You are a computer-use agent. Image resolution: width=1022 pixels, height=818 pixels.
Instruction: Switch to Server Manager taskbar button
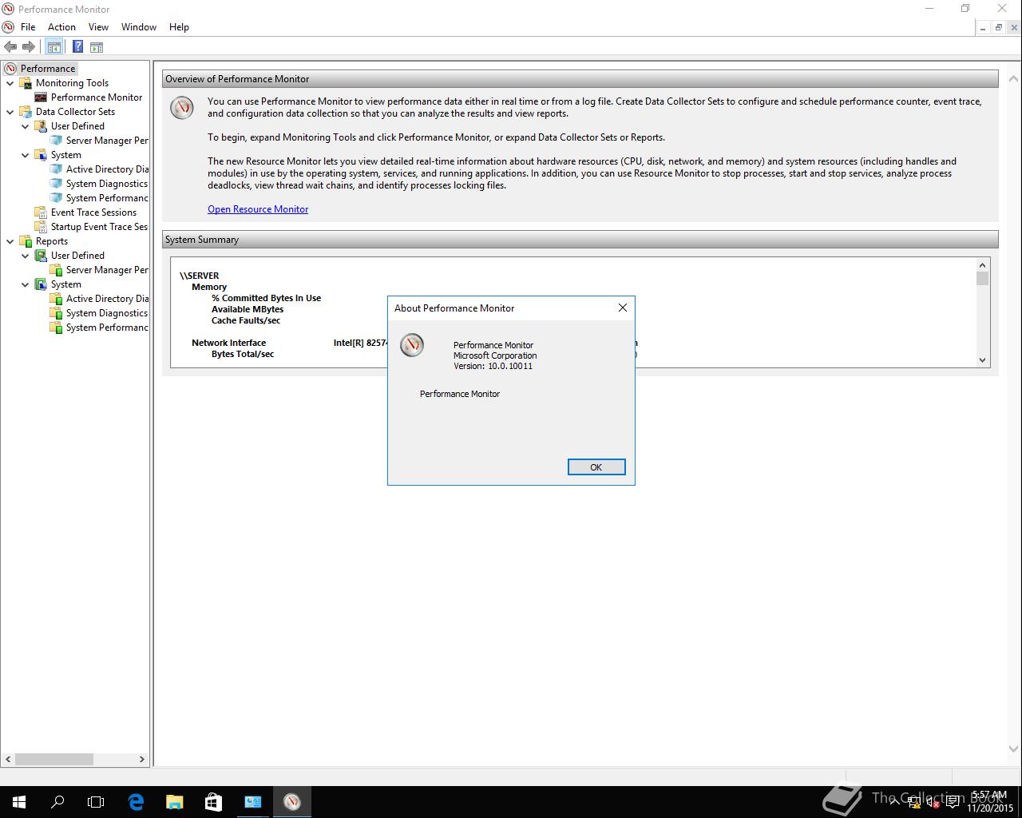click(x=252, y=802)
